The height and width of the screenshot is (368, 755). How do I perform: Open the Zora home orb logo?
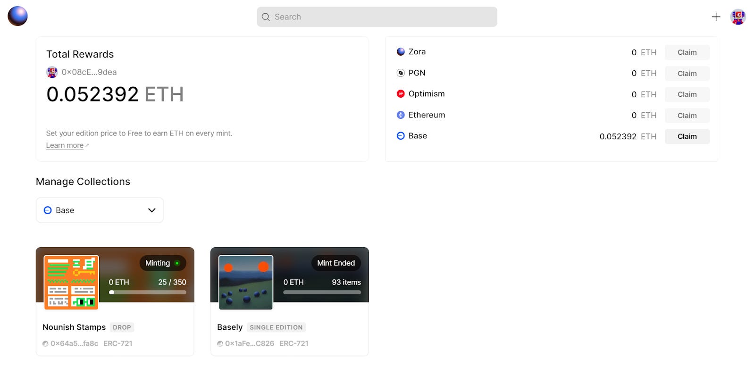point(17,16)
